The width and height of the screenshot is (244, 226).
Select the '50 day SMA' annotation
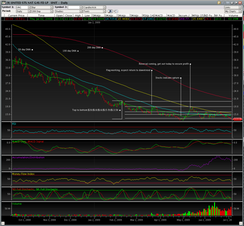pos(24,49)
